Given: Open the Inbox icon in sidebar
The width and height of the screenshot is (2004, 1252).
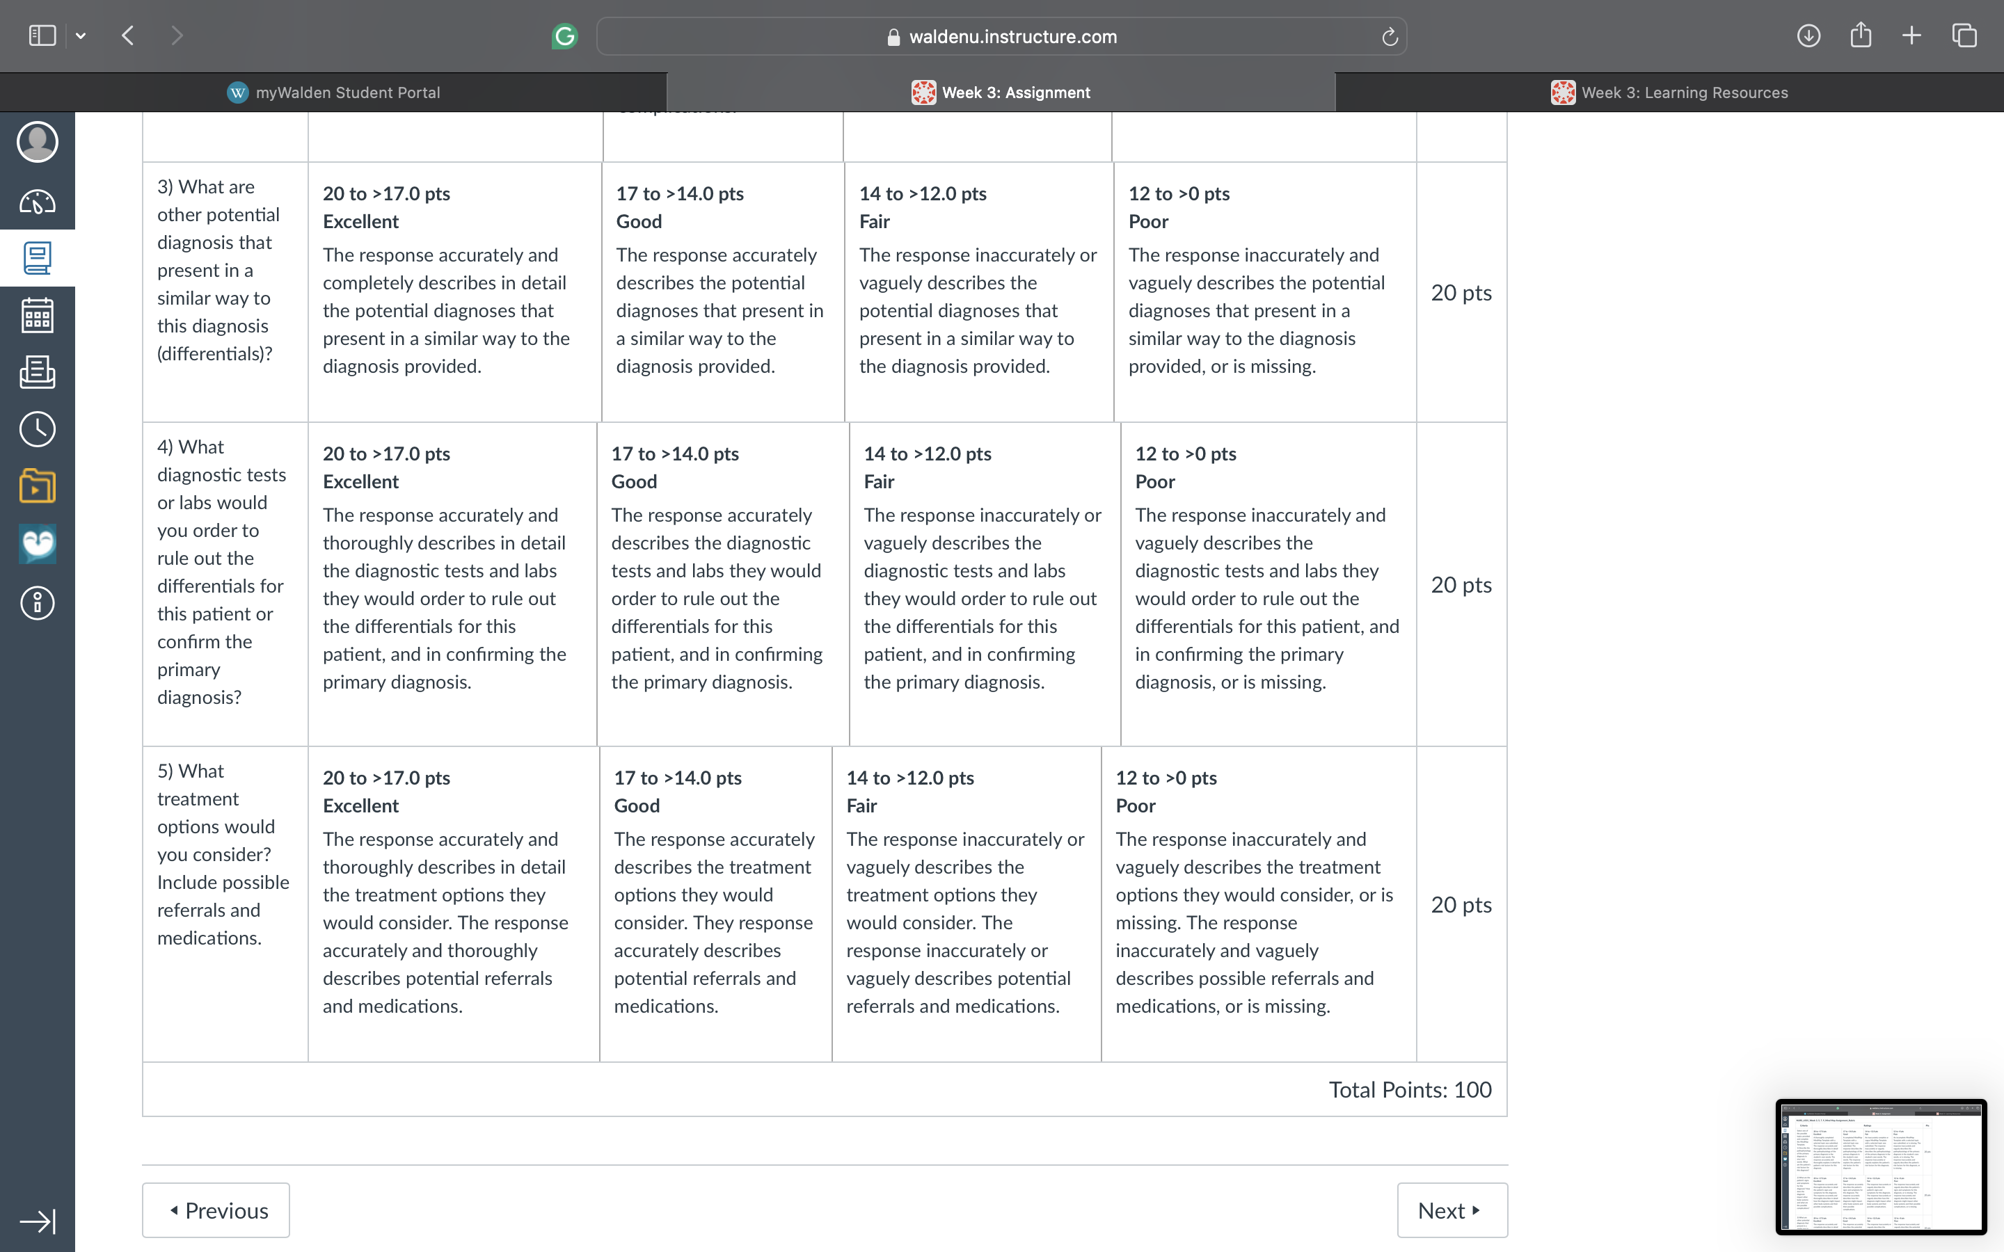Looking at the screenshot, I should pos(38,372).
